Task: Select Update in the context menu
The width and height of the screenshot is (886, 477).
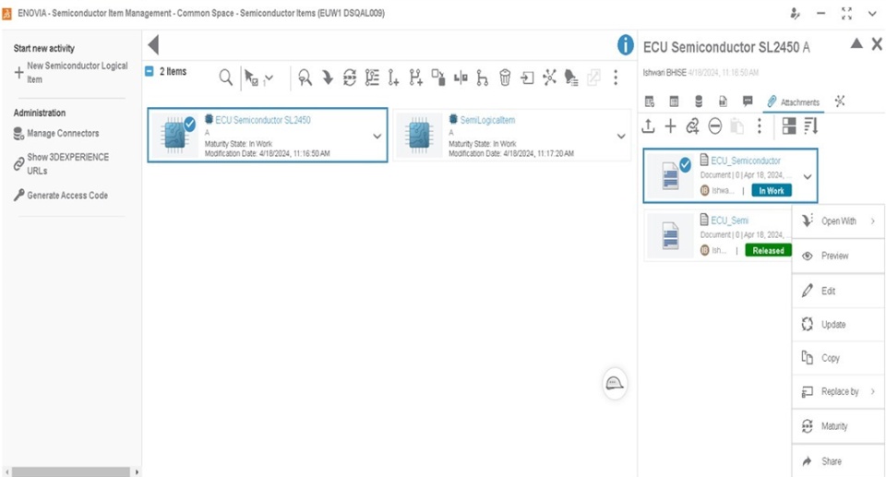Action: pyautogui.click(x=838, y=325)
